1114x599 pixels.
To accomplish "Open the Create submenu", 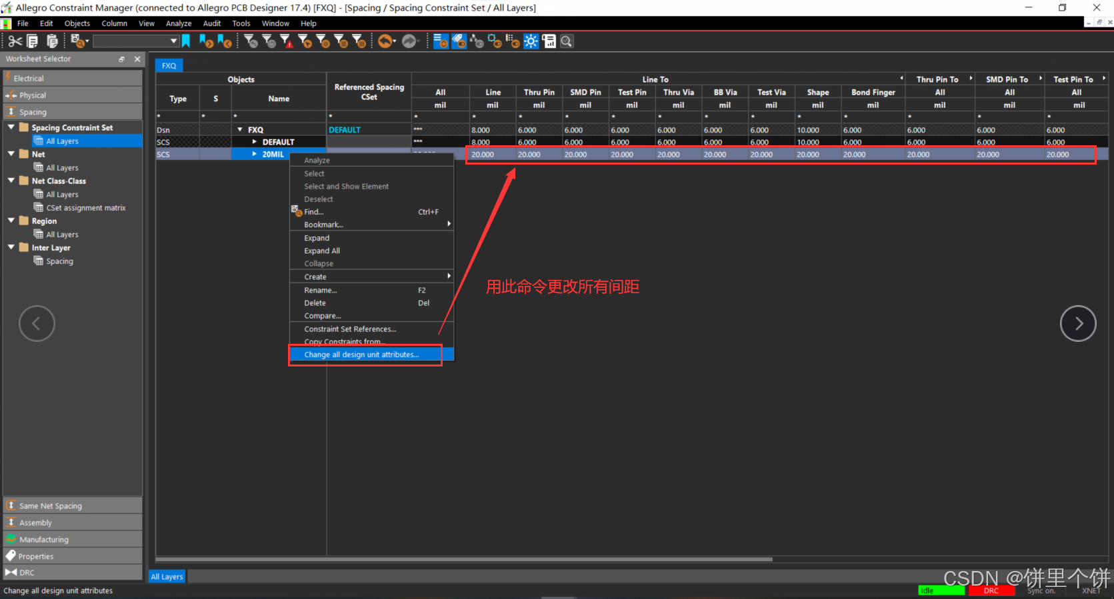I will 371,277.
